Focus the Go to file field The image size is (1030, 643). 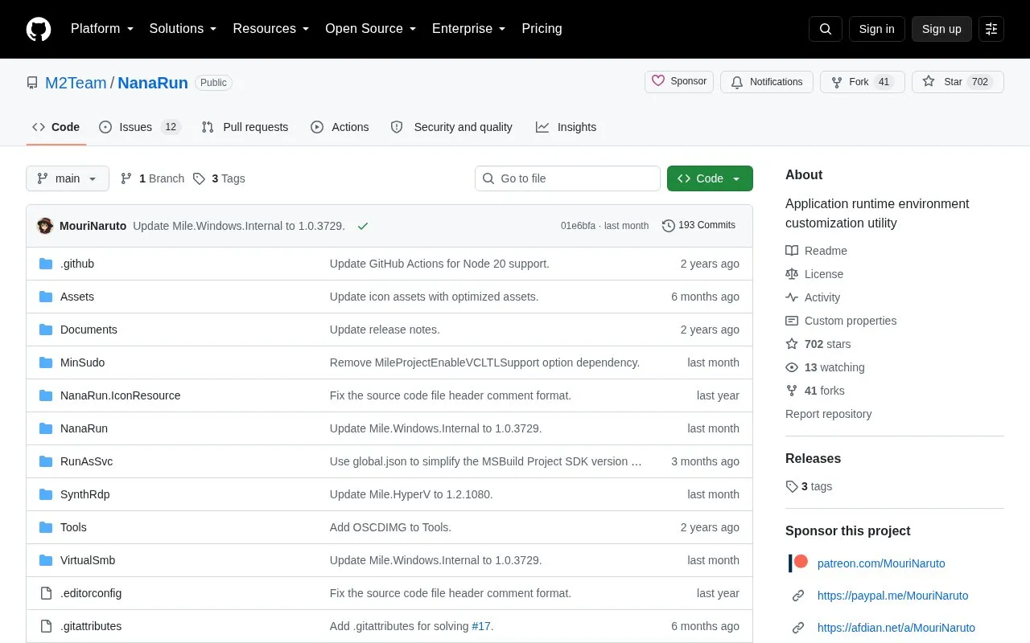coord(567,178)
